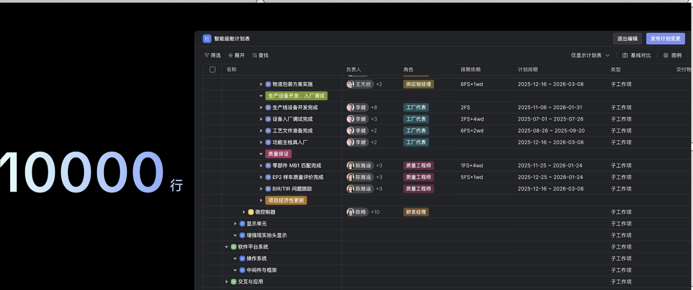Click dependency cell 2FS+4wd
This screenshot has height=290, width=693.
(472, 119)
